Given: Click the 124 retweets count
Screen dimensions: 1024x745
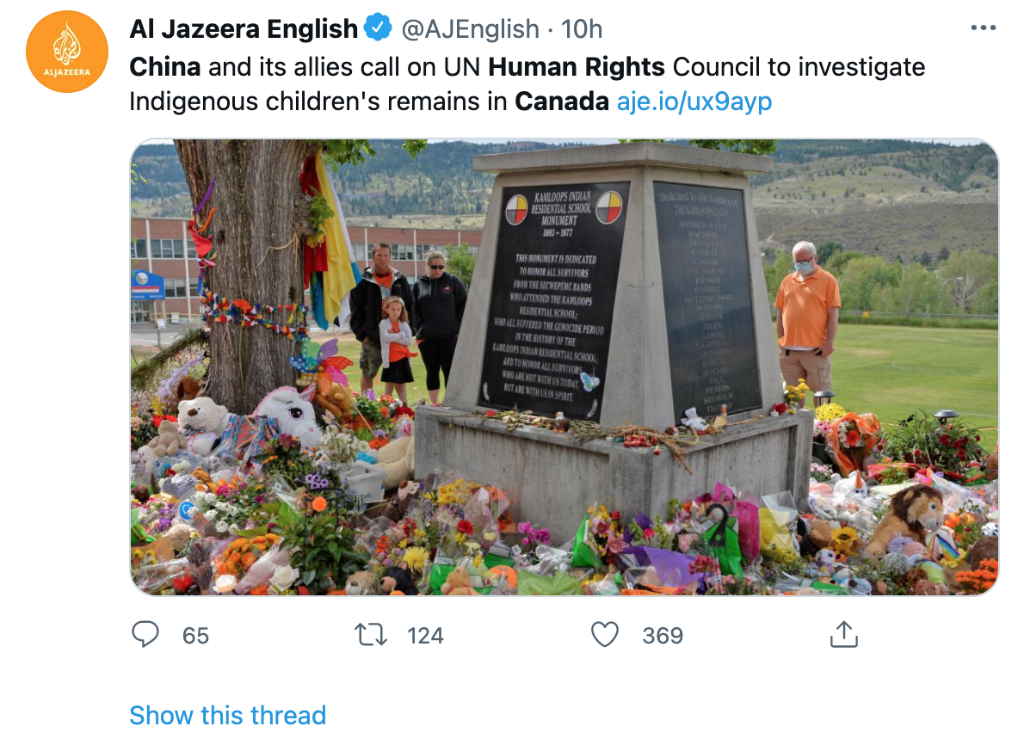Looking at the screenshot, I should tap(425, 635).
